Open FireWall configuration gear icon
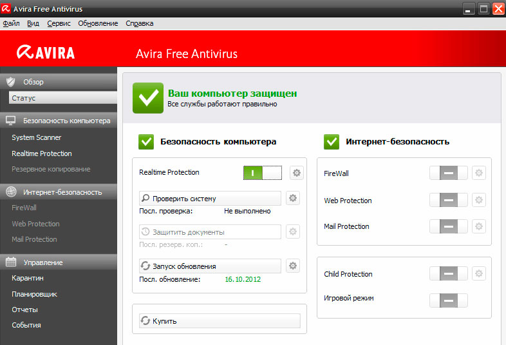 coord(478,173)
